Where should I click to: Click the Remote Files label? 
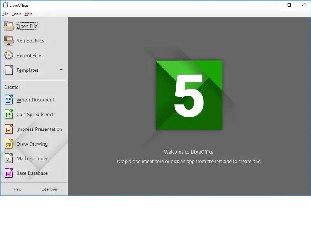31,41
